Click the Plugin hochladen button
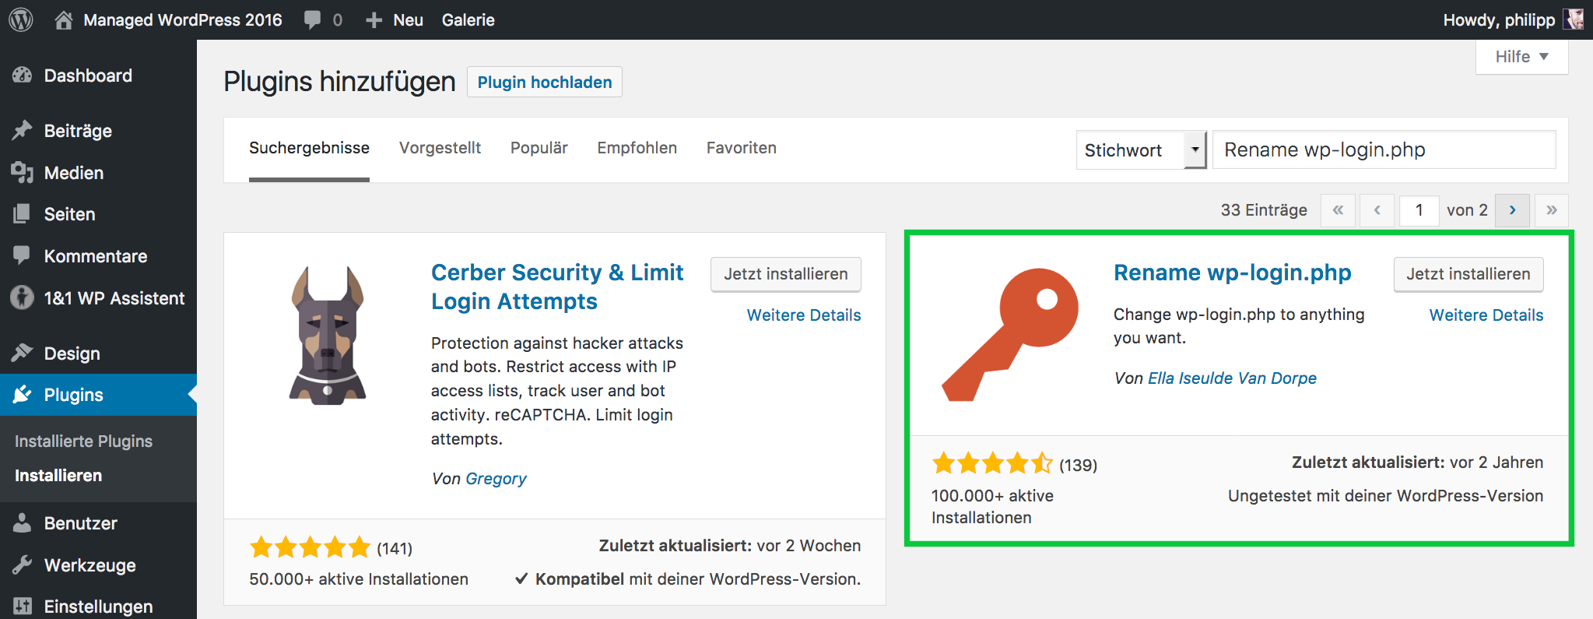 pyautogui.click(x=544, y=83)
